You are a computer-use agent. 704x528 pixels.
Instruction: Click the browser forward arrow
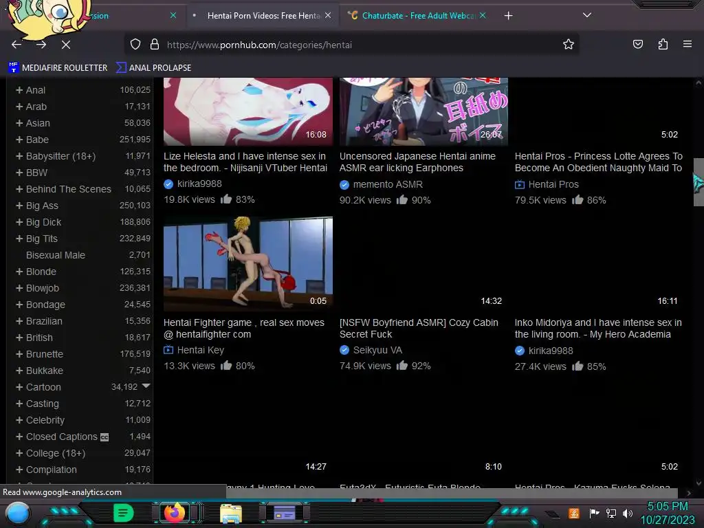41,45
